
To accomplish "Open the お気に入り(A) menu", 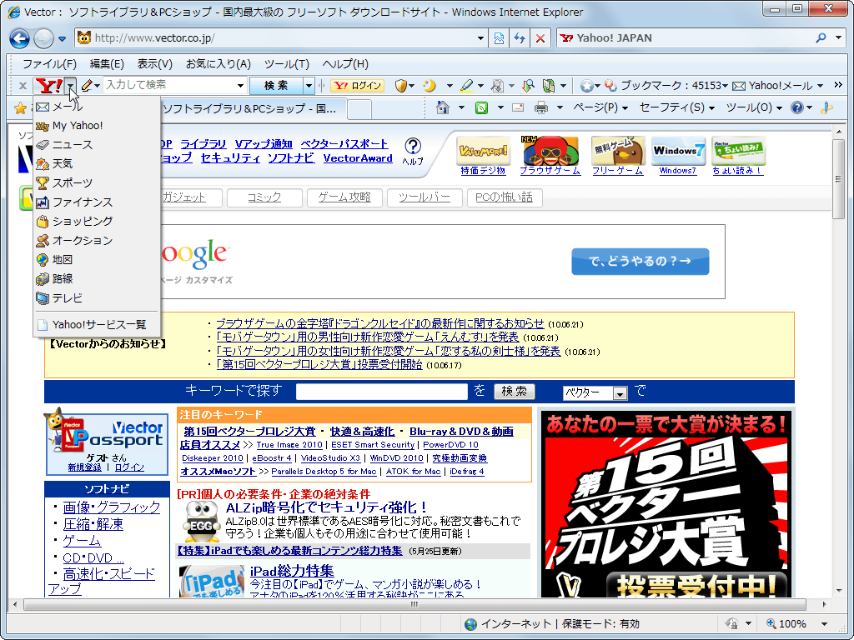I will pos(218,63).
